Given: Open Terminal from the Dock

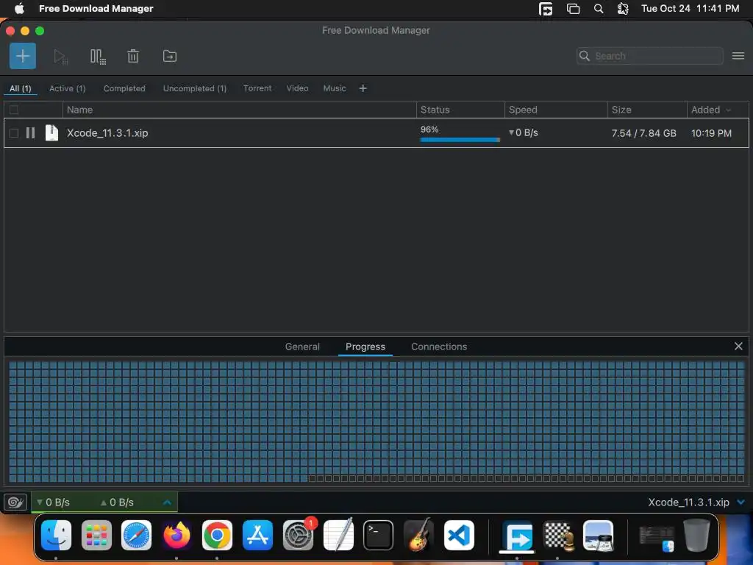Looking at the screenshot, I should pyautogui.click(x=379, y=536).
